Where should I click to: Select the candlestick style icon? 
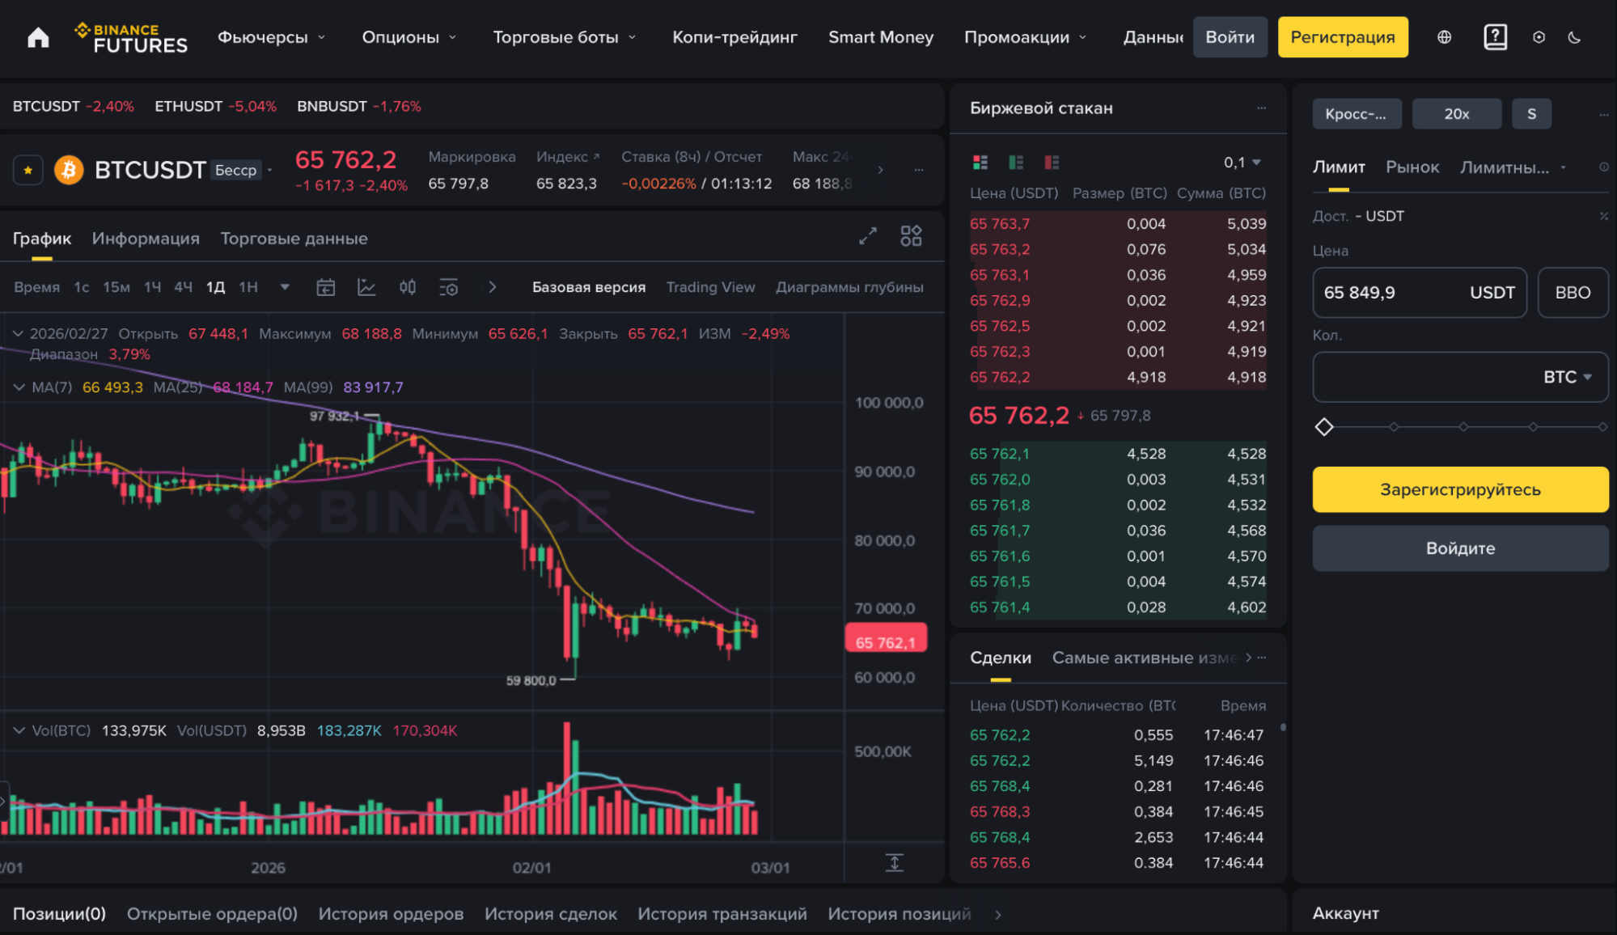click(407, 287)
